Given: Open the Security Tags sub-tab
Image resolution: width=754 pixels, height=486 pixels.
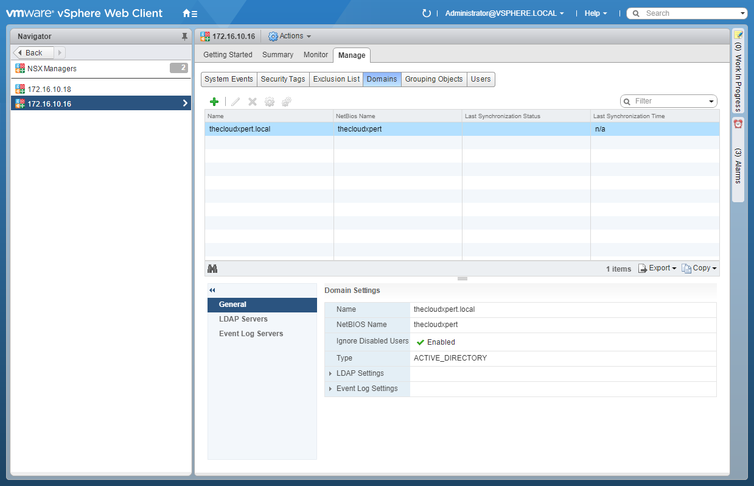Looking at the screenshot, I should point(282,79).
